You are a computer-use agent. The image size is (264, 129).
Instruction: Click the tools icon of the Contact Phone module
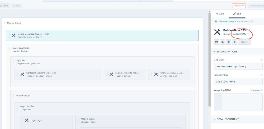click(x=22, y=74)
